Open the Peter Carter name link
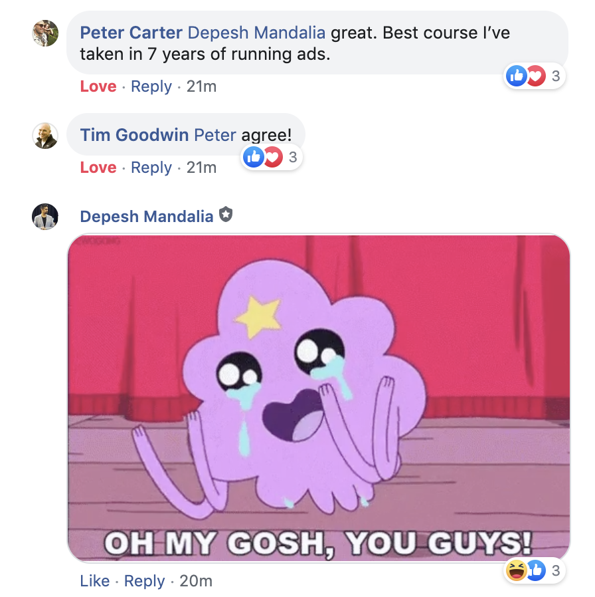 point(131,33)
